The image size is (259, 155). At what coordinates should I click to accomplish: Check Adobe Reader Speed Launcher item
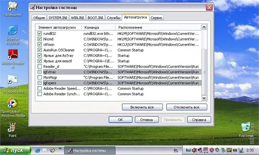(39, 88)
